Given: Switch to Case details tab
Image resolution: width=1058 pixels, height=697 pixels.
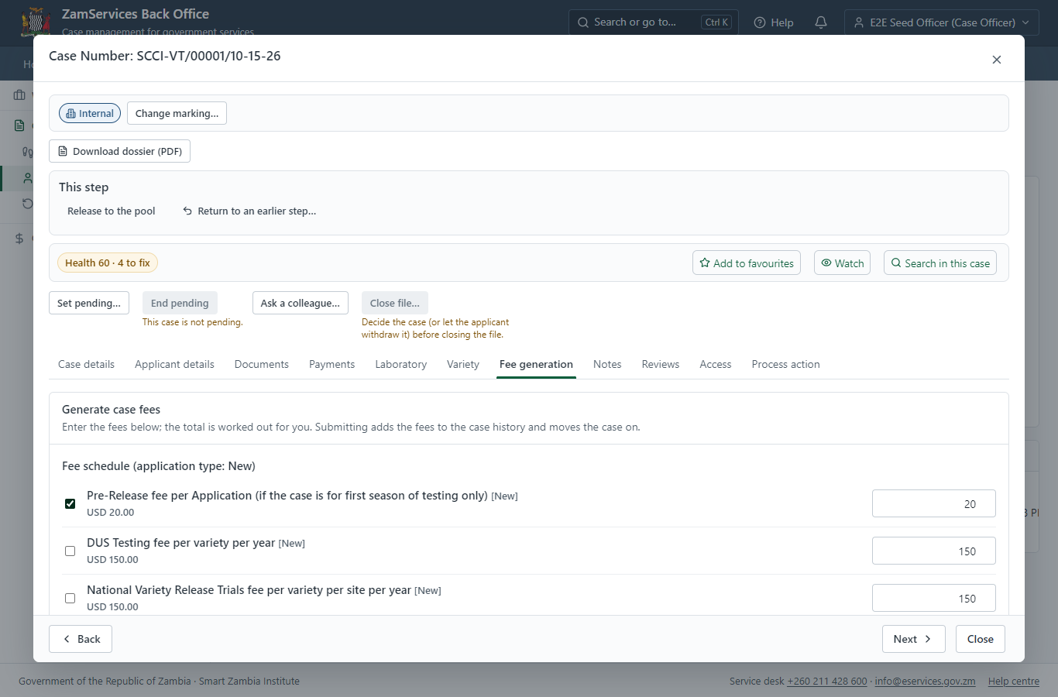Looking at the screenshot, I should pyautogui.click(x=86, y=364).
